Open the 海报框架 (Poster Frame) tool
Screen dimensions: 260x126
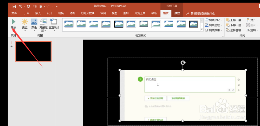[43, 25]
